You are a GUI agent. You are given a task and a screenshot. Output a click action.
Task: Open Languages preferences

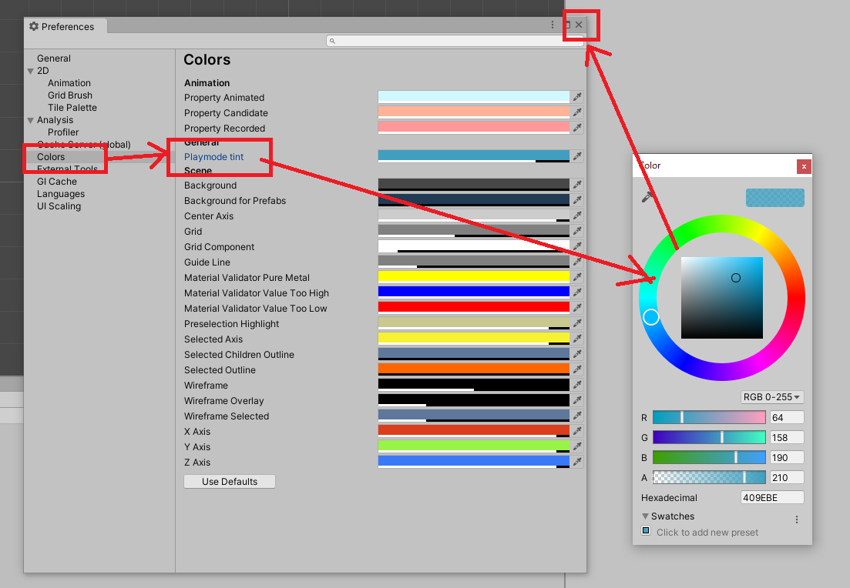point(61,194)
